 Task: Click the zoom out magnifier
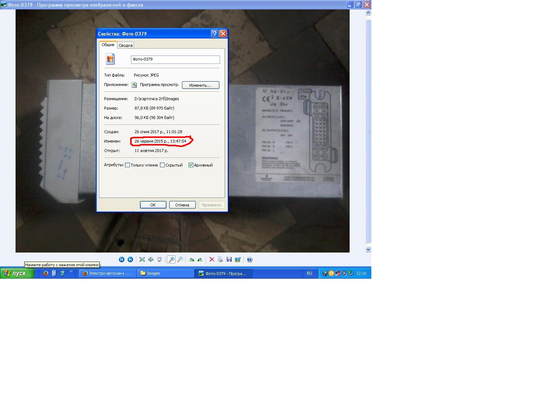180,259
